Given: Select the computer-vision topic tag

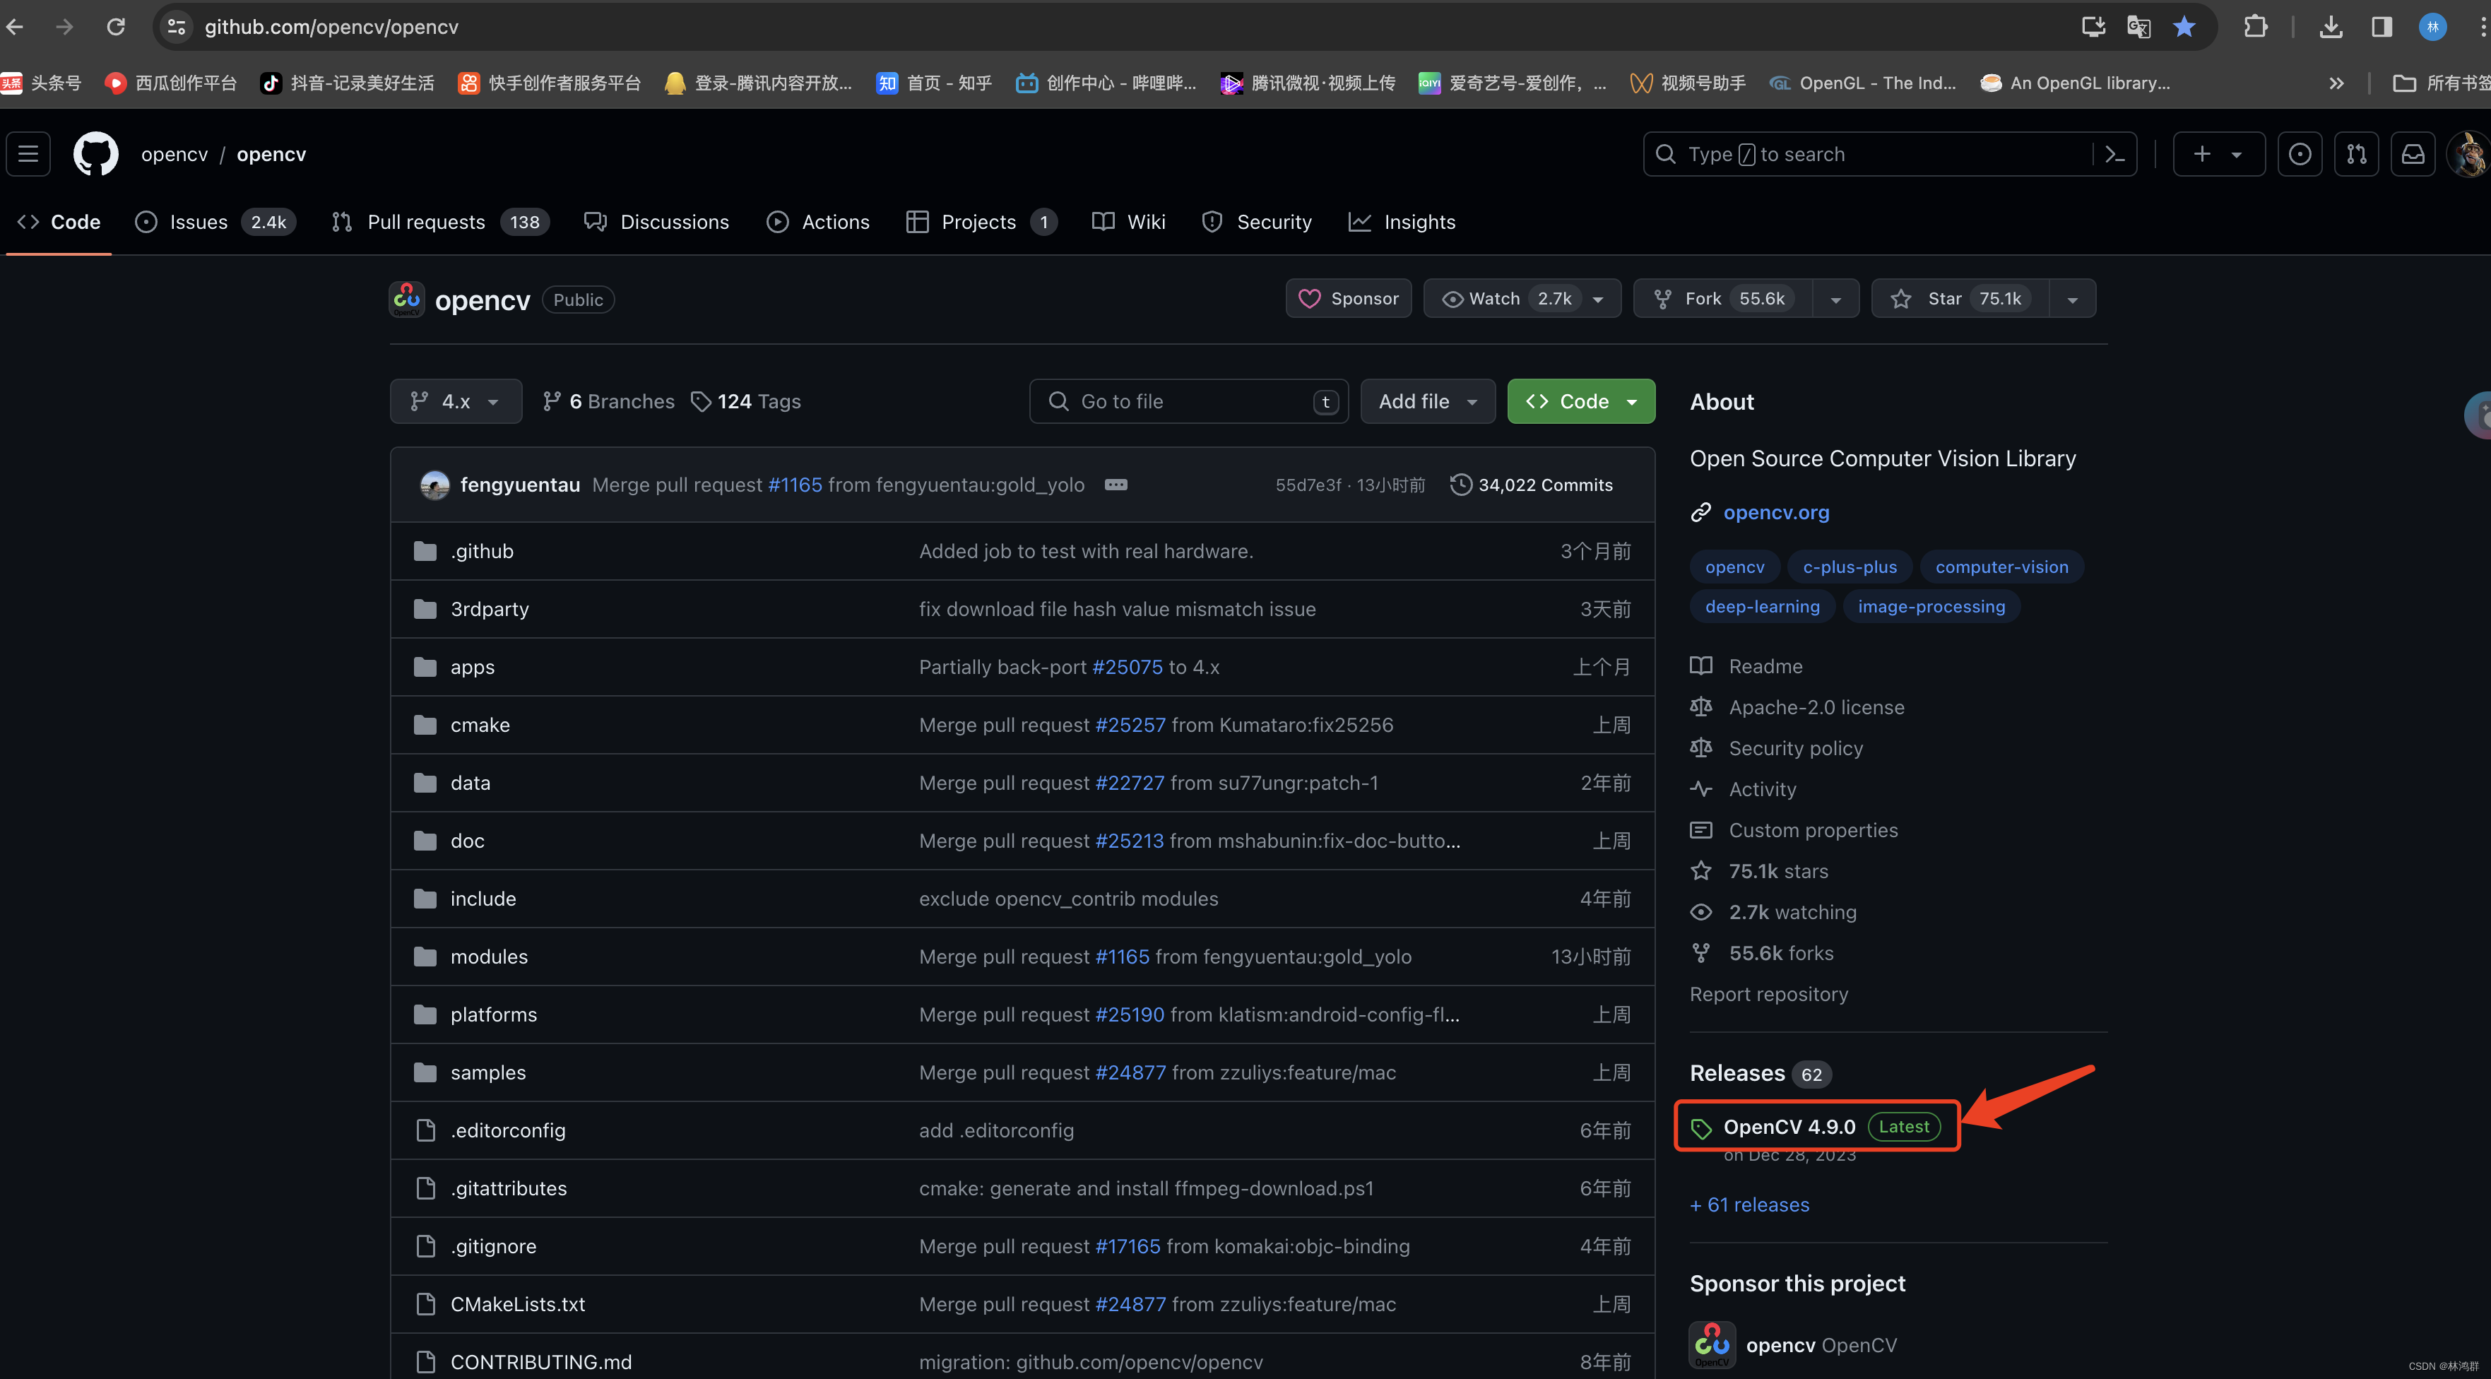Looking at the screenshot, I should 2001,567.
